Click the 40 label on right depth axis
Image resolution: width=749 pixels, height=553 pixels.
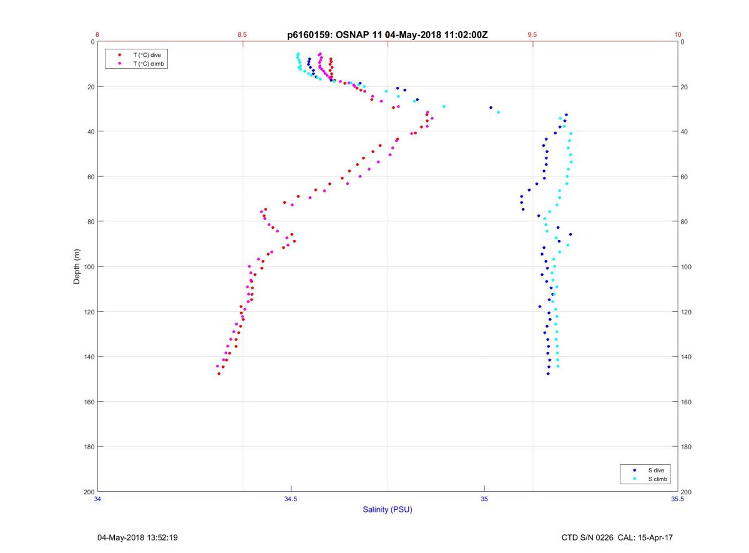click(x=685, y=132)
